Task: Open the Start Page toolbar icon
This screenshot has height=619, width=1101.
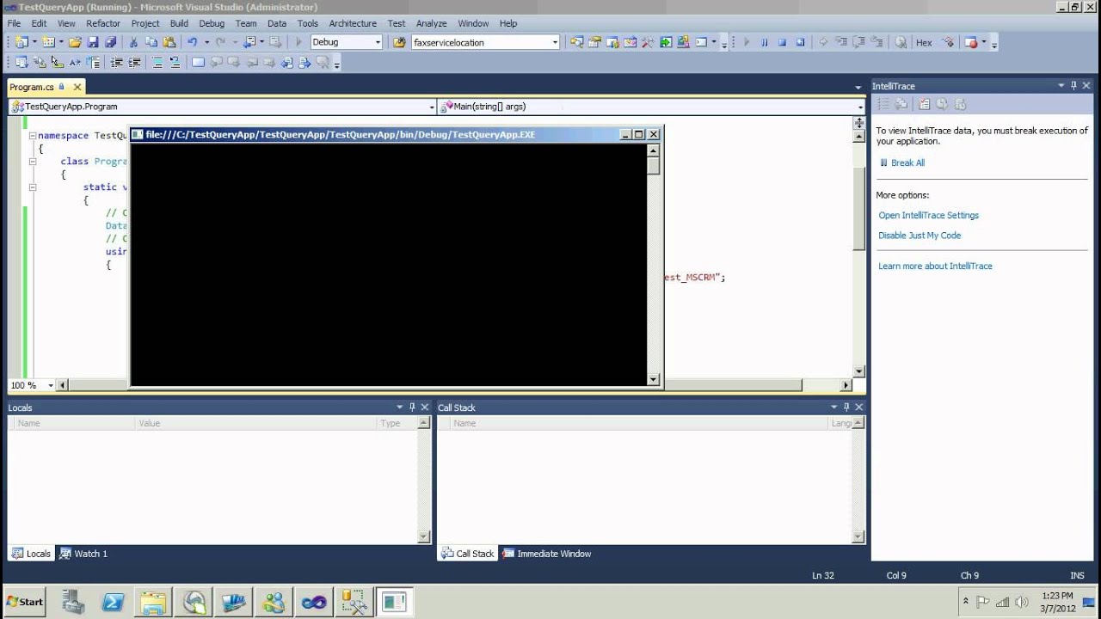Action: pos(666,42)
